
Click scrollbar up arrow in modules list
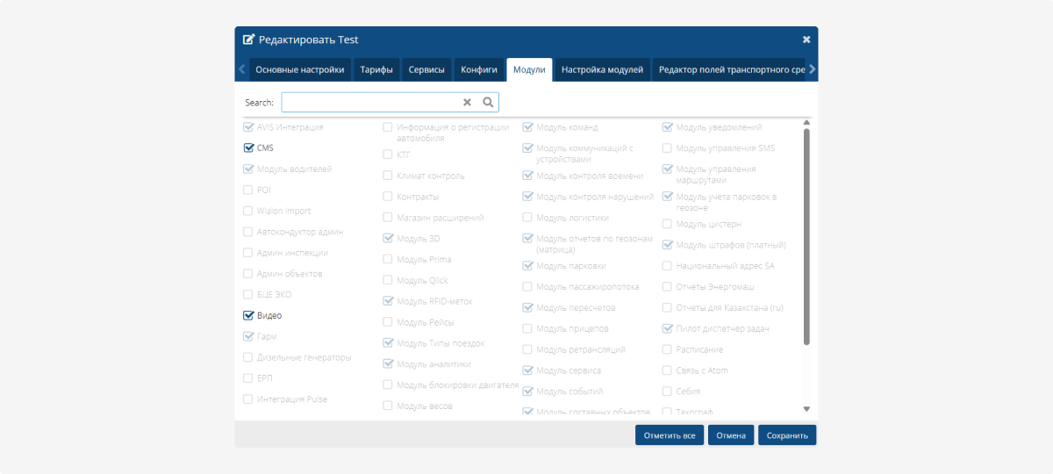(x=806, y=124)
